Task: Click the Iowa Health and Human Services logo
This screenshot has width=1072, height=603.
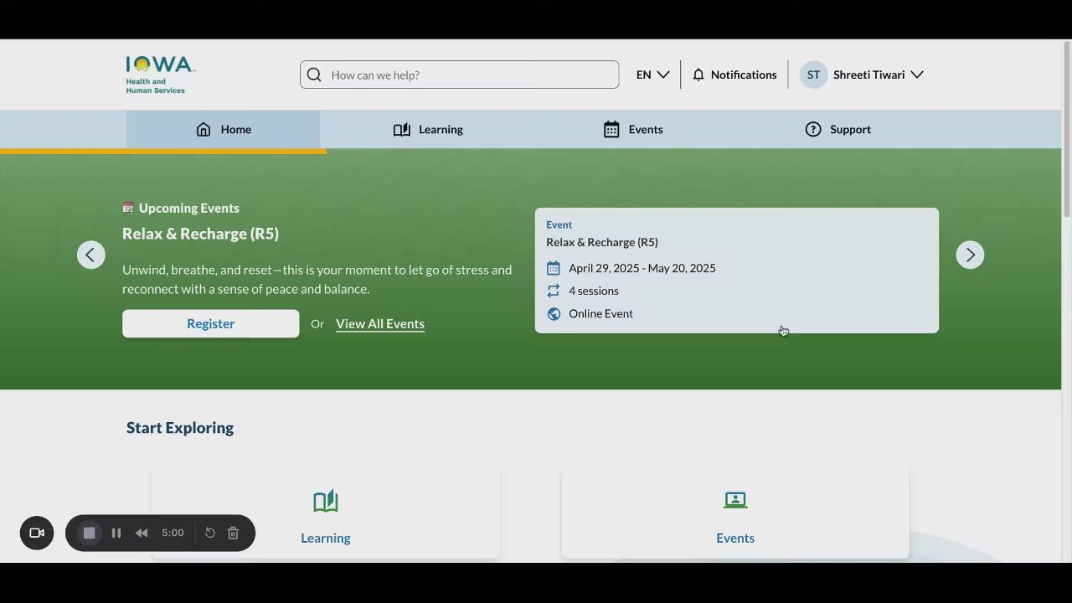Action: click(x=160, y=75)
